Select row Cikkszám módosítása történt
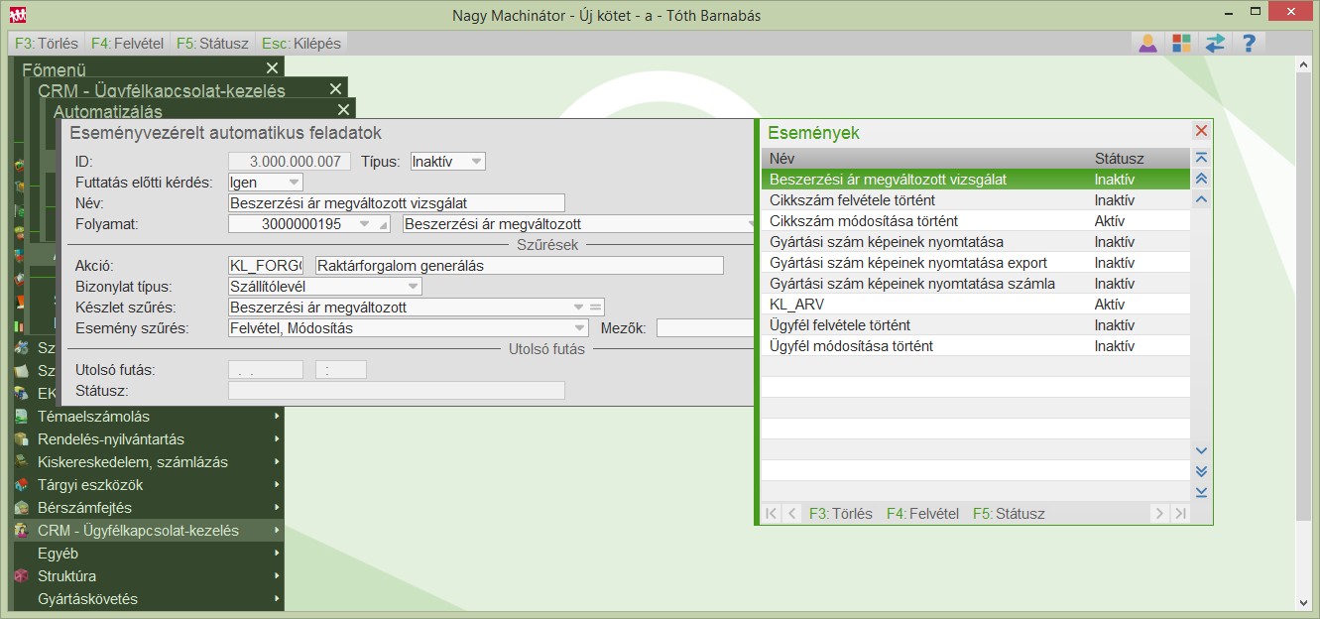 976,221
